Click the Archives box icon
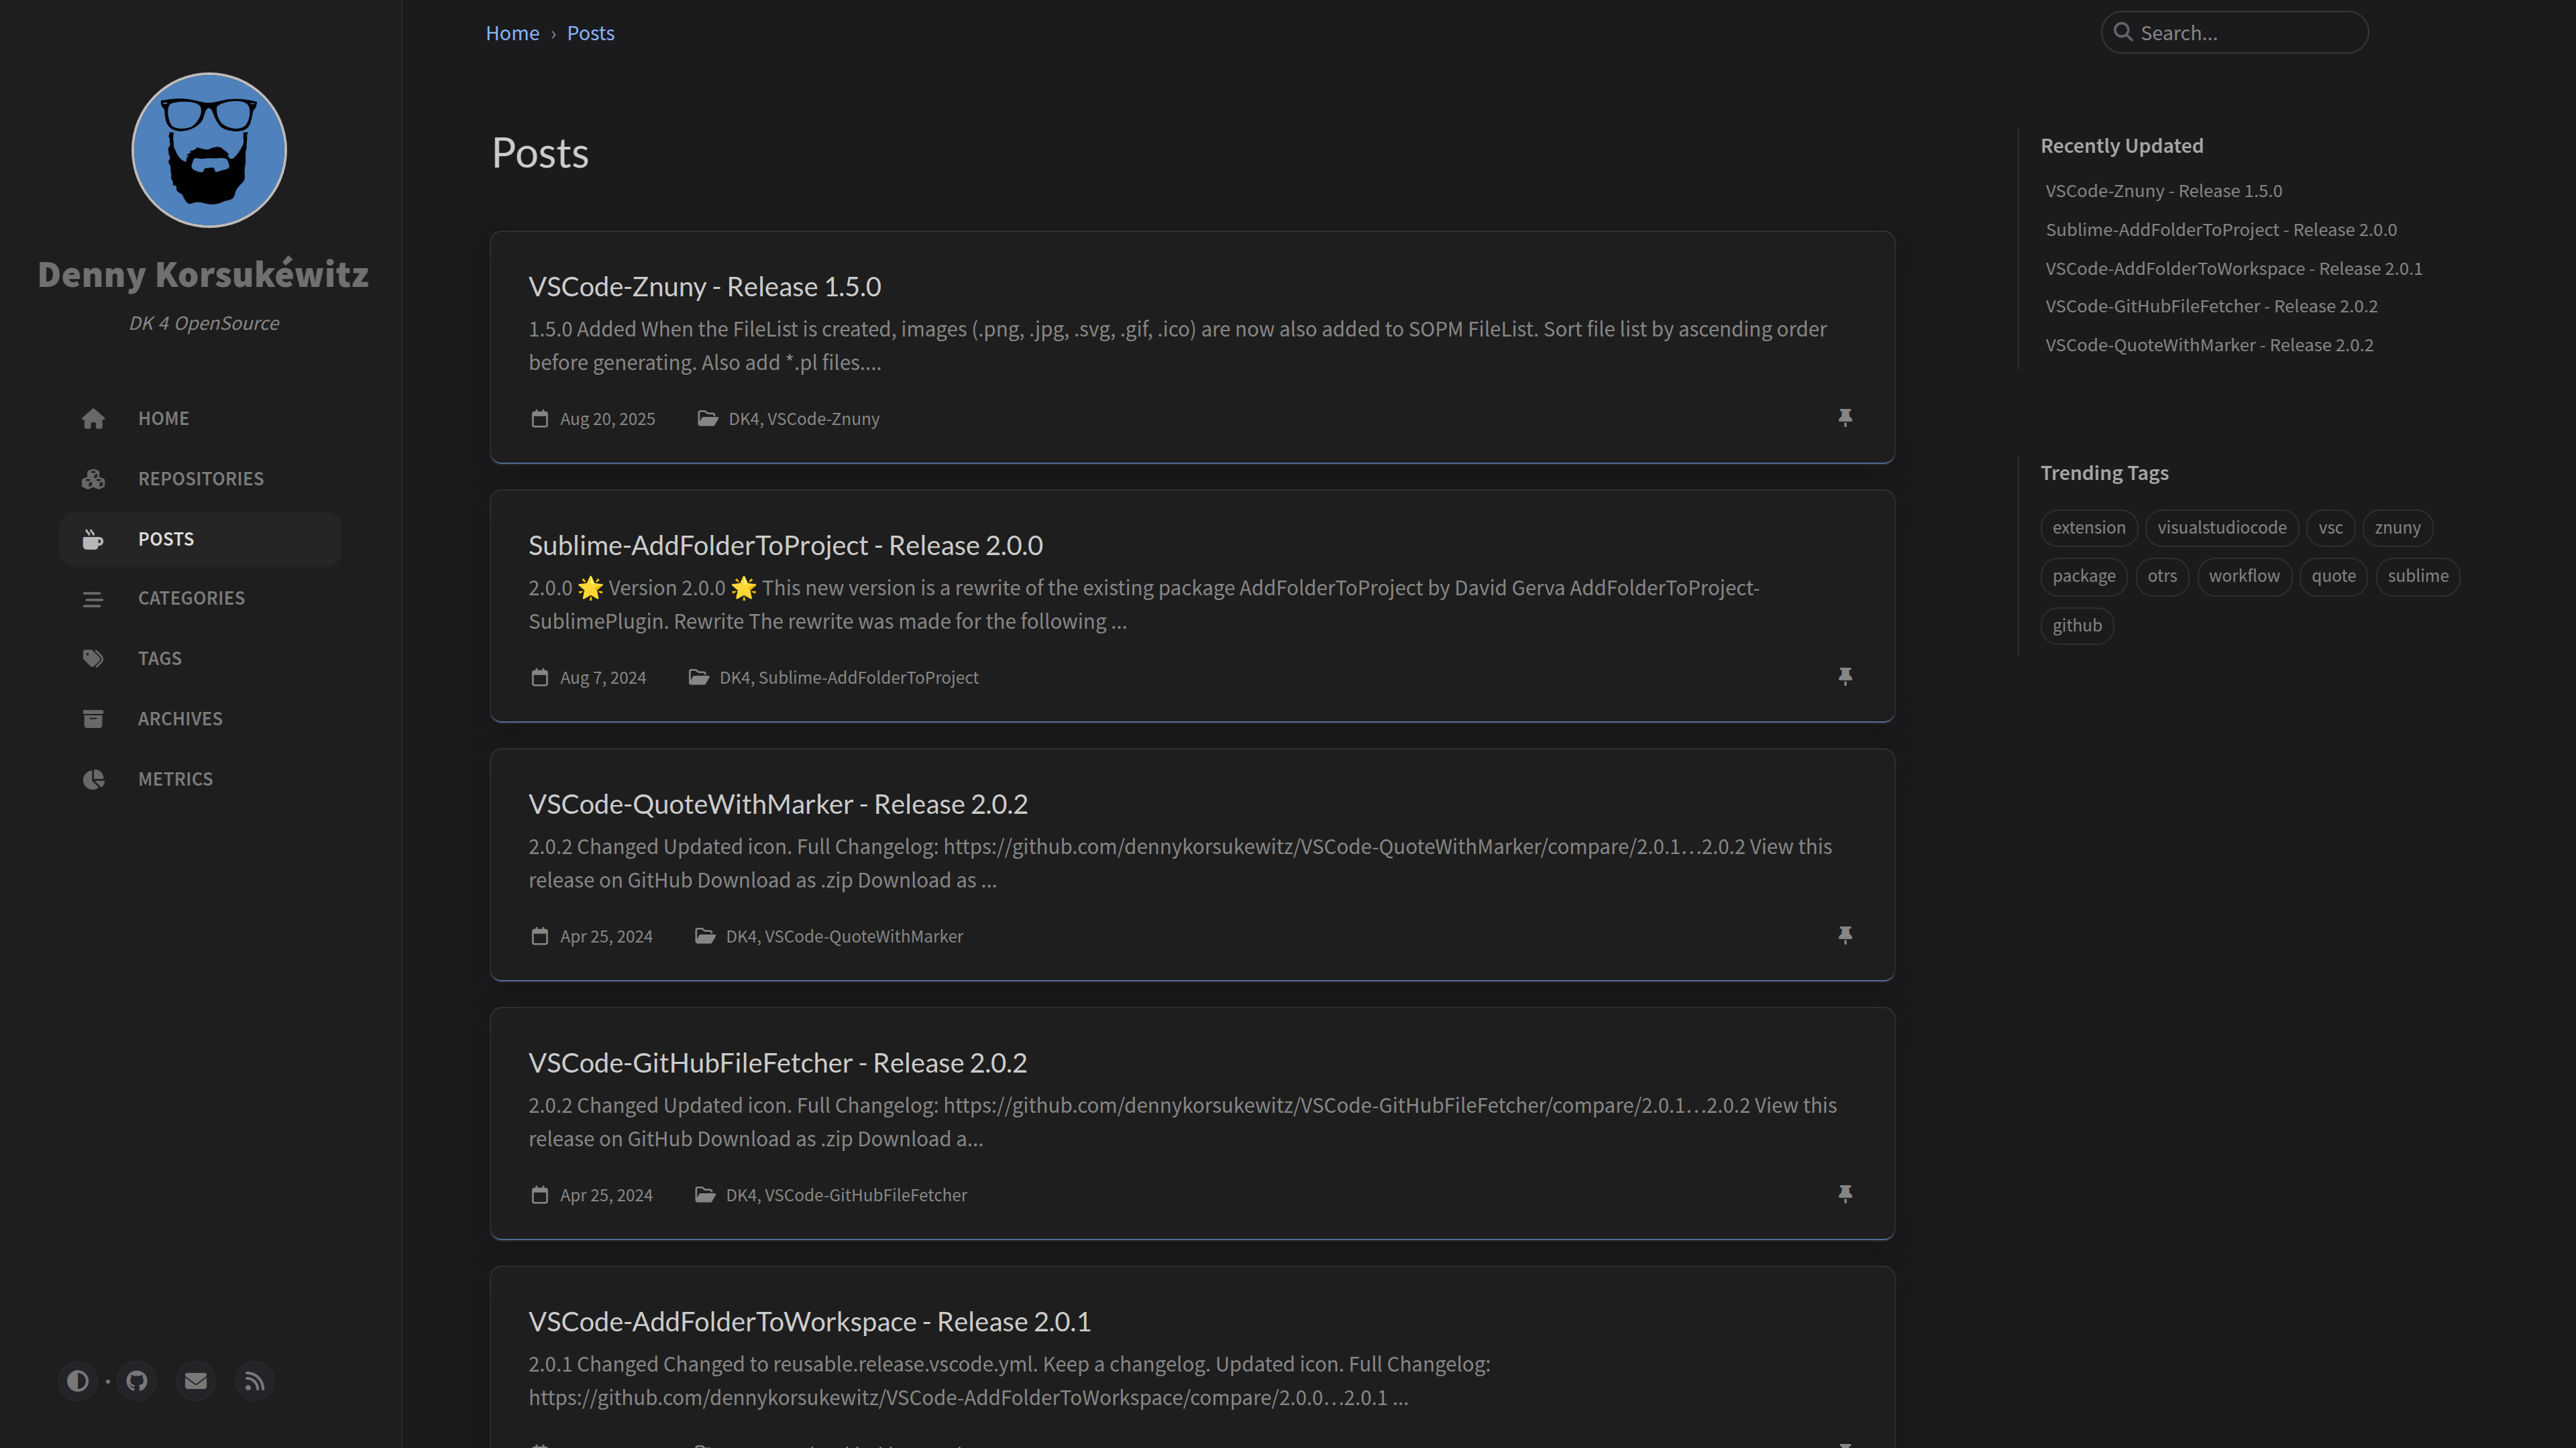 [x=93, y=719]
